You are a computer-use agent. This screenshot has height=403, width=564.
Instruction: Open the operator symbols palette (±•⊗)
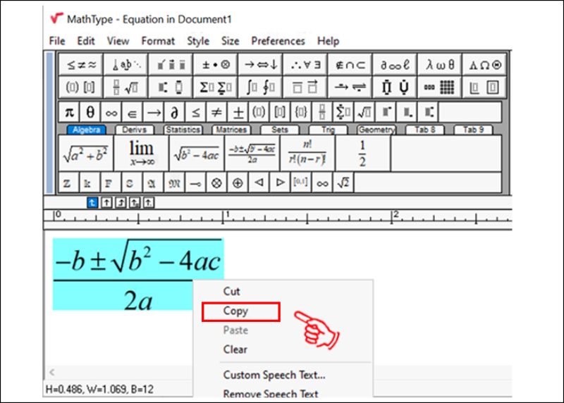coord(216,65)
